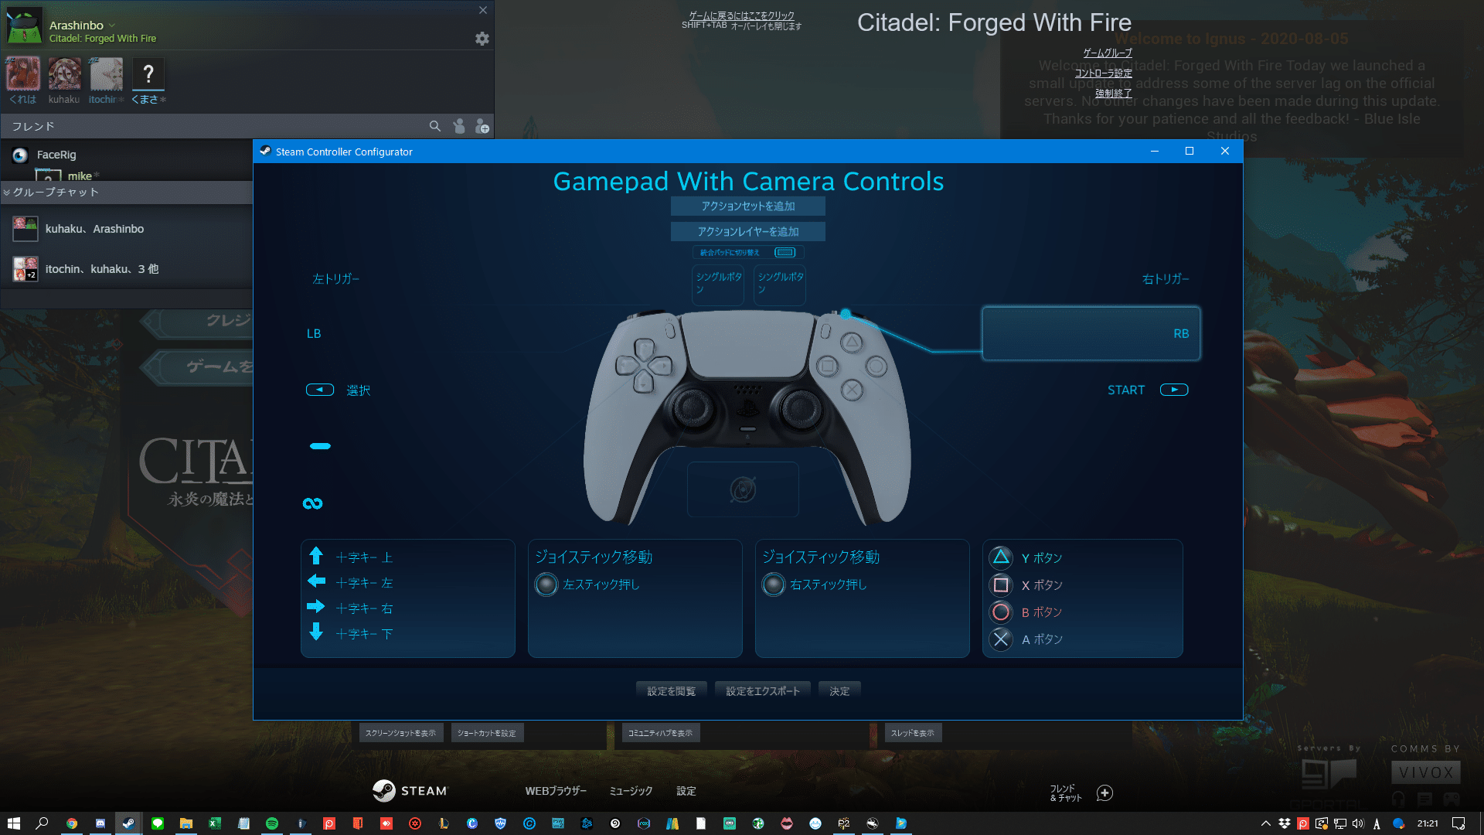Screen dimensions: 1484x835
Task: Click the square X button icon
Action: tap(1001, 584)
